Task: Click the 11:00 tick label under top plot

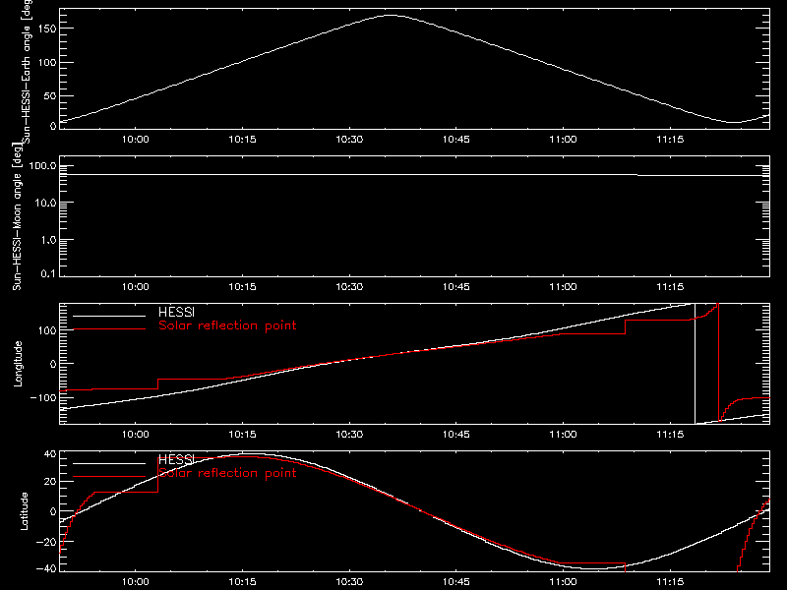Action: point(563,140)
